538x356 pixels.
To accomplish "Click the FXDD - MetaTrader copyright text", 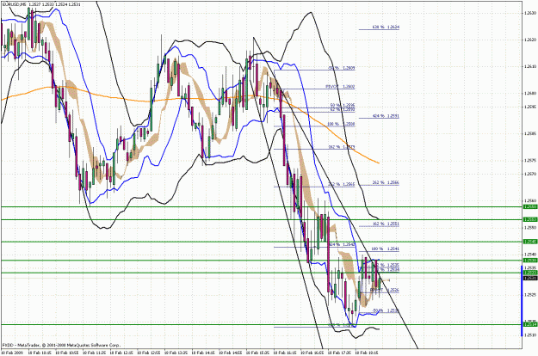I will click(61, 345).
